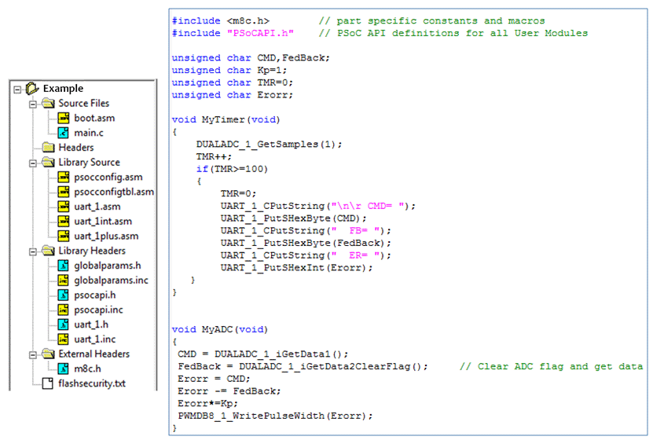Select psocapi.h under Library Headers

[x=97, y=295]
